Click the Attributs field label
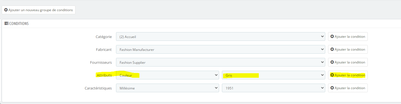 click(x=104, y=75)
